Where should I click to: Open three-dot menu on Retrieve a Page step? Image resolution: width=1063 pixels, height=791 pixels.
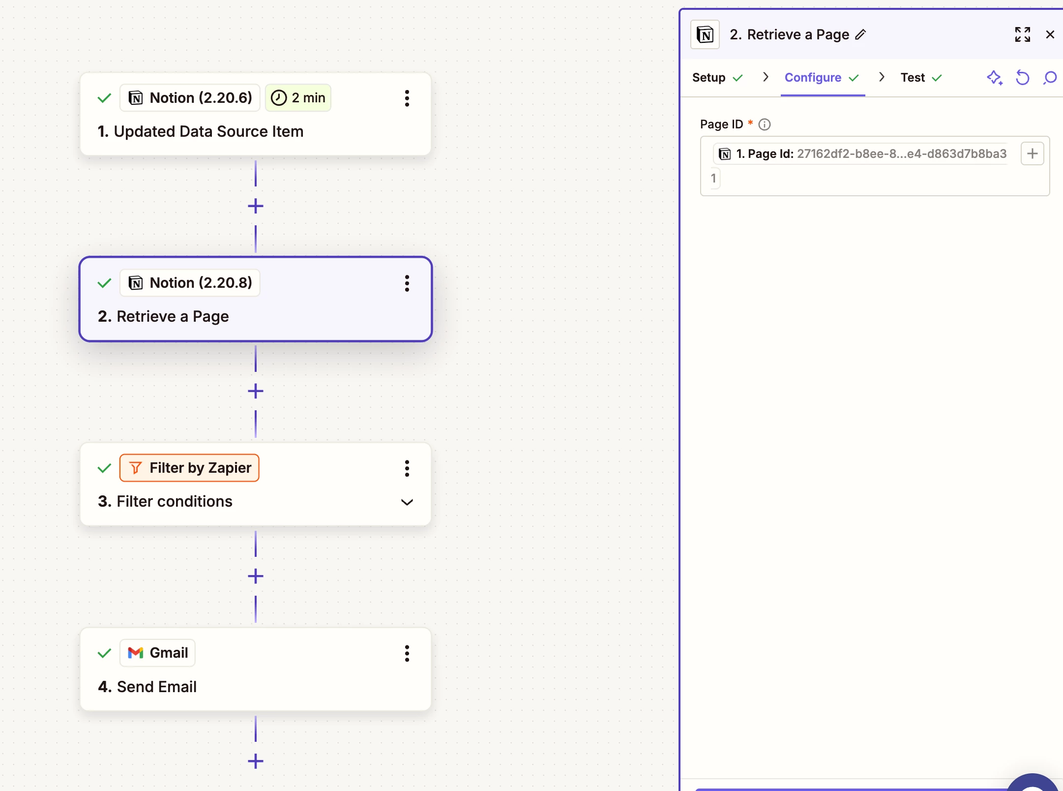(407, 283)
